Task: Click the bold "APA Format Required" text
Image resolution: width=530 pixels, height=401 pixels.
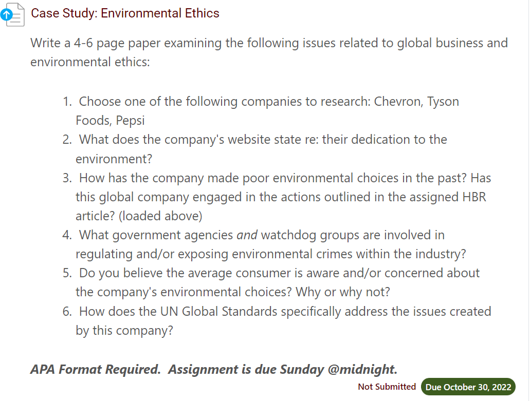Action: (95, 369)
